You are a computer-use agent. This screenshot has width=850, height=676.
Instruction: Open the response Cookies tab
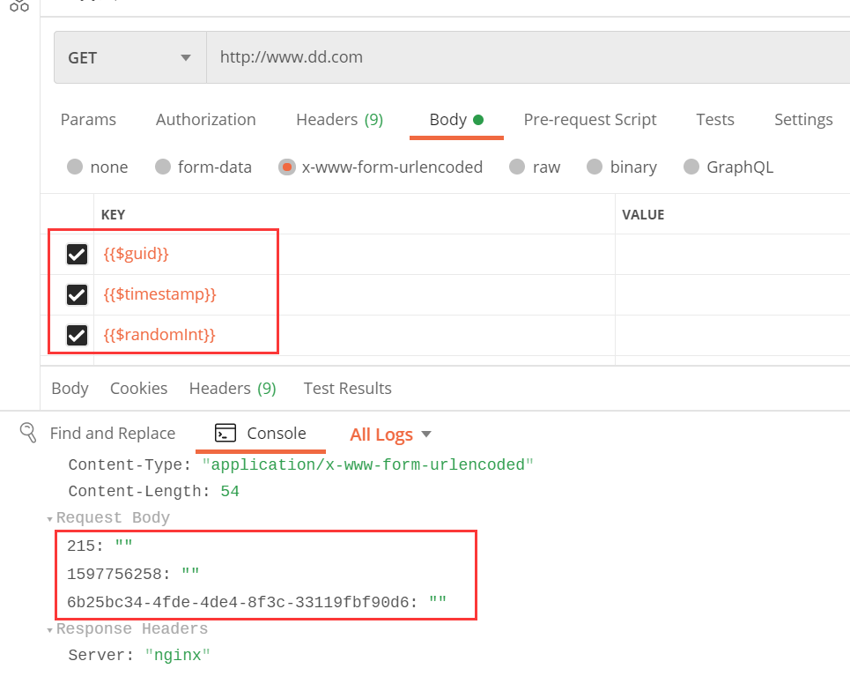139,389
